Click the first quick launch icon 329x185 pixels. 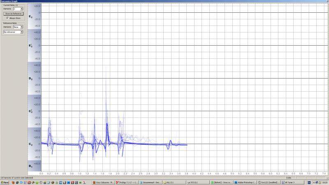pos(13,182)
